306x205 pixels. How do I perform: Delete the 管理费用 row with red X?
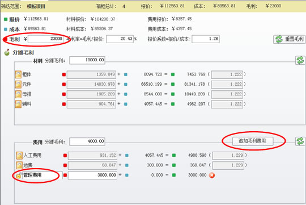coord(212,175)
